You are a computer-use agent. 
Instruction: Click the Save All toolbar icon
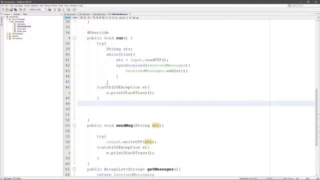click(15, 9)
